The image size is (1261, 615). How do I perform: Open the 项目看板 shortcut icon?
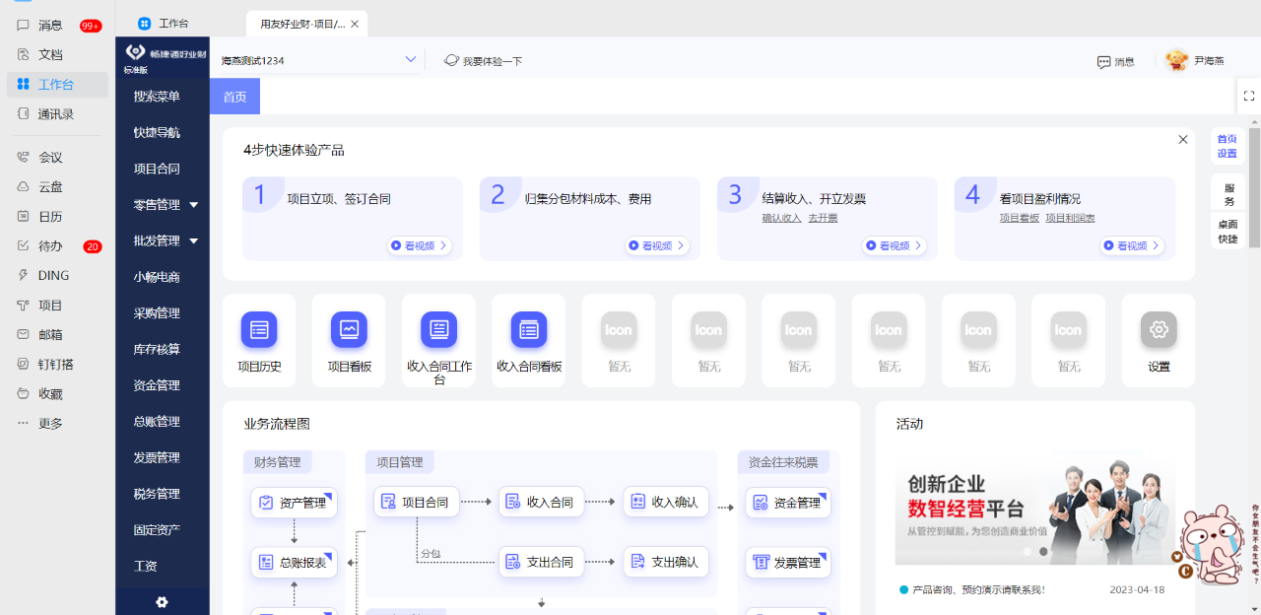[x=349, y=329]
